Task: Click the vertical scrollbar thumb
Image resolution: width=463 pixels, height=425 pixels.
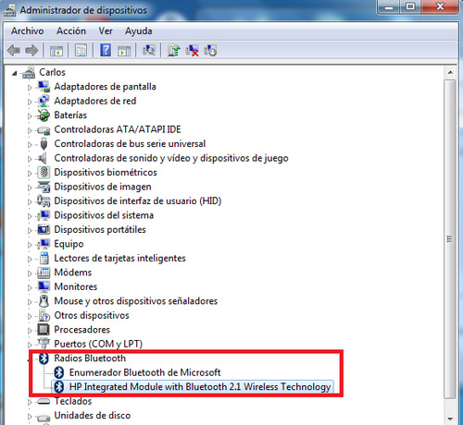Action: click(x=450, y=239)
